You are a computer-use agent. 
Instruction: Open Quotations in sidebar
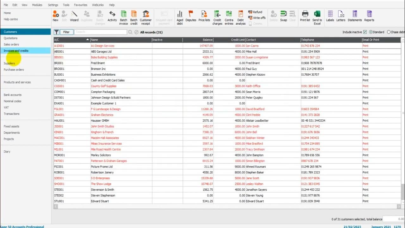coord(10,38)
